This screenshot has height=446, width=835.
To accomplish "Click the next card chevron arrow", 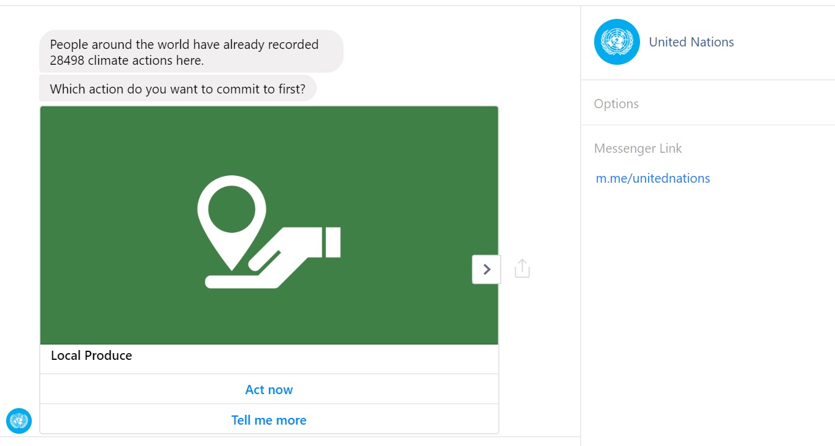I will (x=487, y=269).
